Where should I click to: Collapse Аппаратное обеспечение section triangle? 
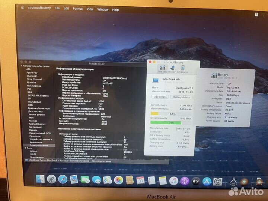point(21,66)
